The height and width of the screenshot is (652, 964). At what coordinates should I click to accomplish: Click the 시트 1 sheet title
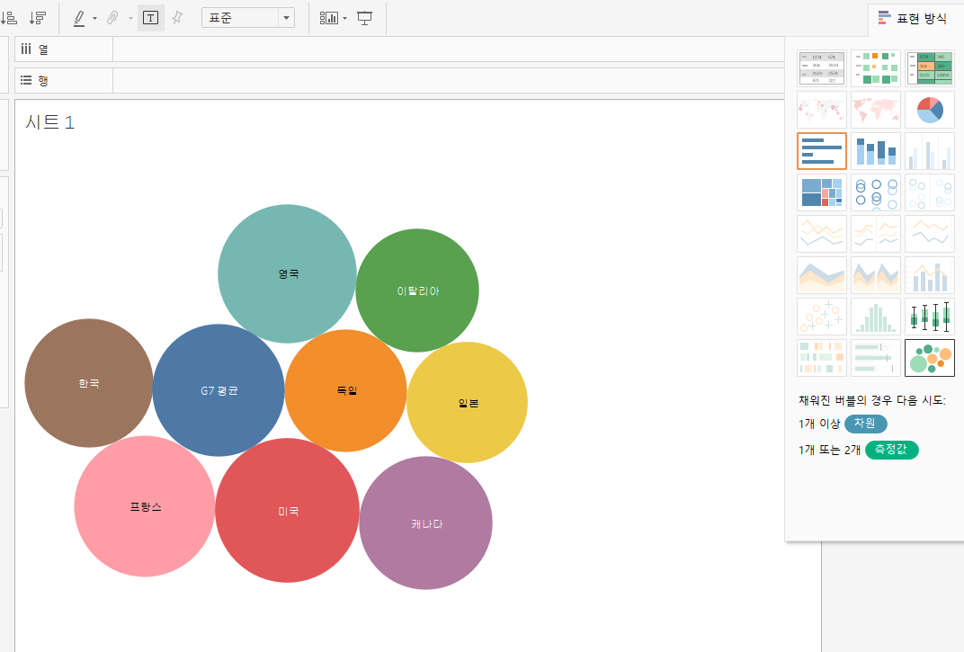(x=49, y=122)
